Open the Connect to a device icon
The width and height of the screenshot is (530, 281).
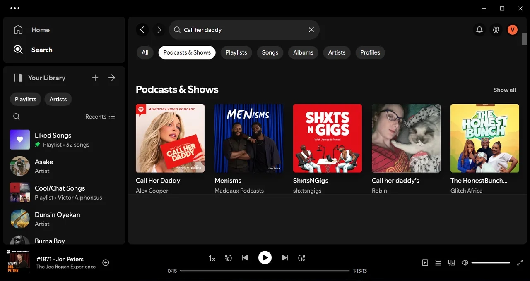pyautogui.click(x=451, y=262)
